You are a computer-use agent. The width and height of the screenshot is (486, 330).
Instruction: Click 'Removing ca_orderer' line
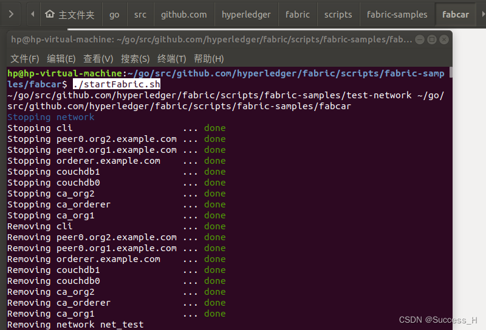pyautogui.click(x=117, y=303)
